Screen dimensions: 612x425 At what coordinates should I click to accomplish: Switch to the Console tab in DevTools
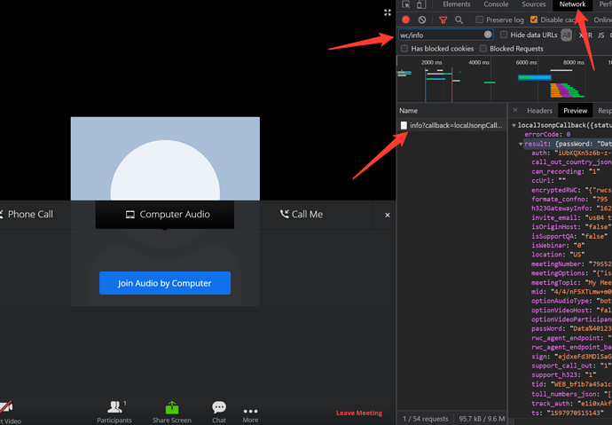coord(496,4)
